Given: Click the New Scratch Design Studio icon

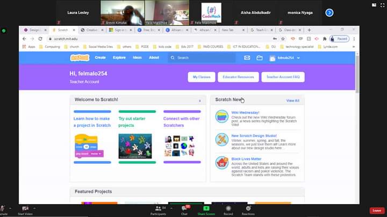Looking at the screenshot, I should [x=221, y=140].
